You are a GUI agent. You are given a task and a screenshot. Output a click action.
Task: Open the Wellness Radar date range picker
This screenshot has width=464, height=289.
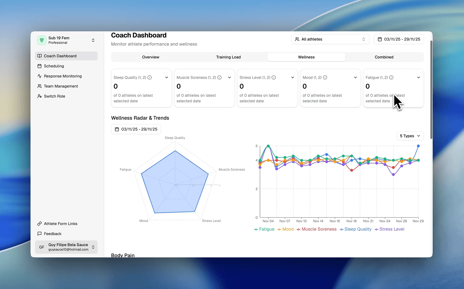coord(136,129)
